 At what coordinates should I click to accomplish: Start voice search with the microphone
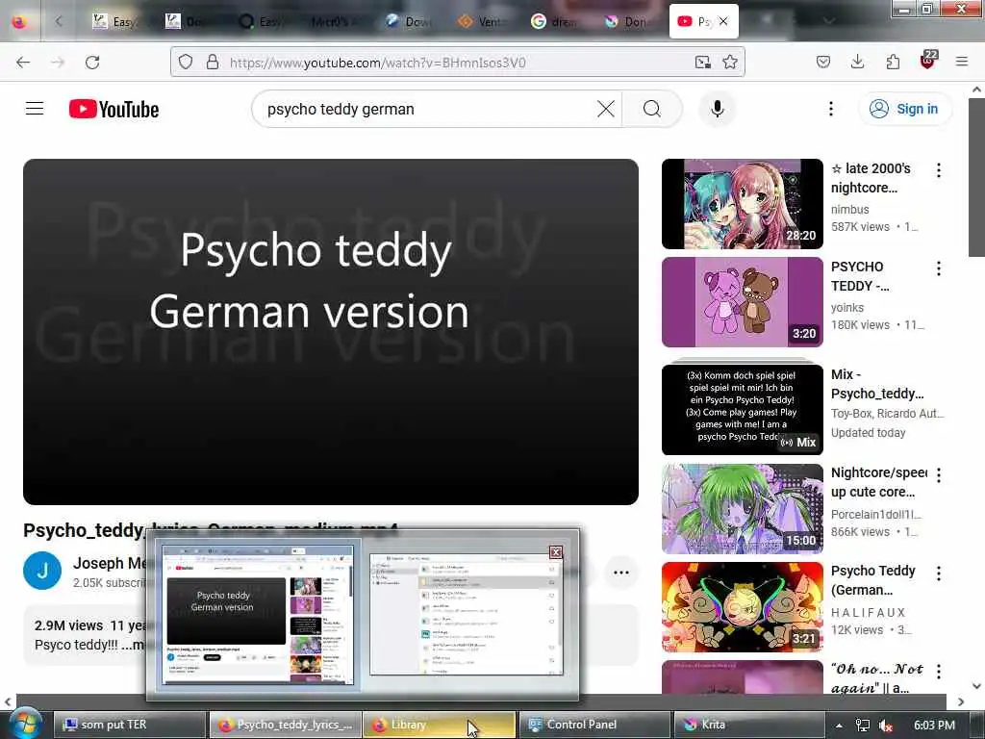[717, 109]
